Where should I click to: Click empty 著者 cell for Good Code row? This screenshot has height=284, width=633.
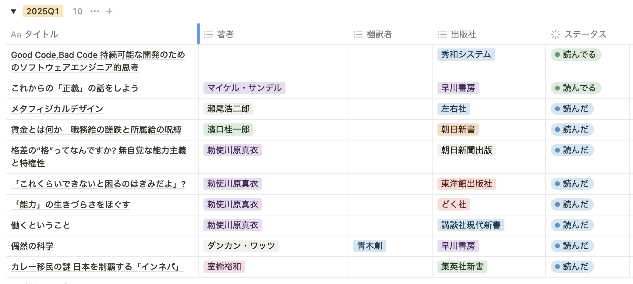[273, 61]
